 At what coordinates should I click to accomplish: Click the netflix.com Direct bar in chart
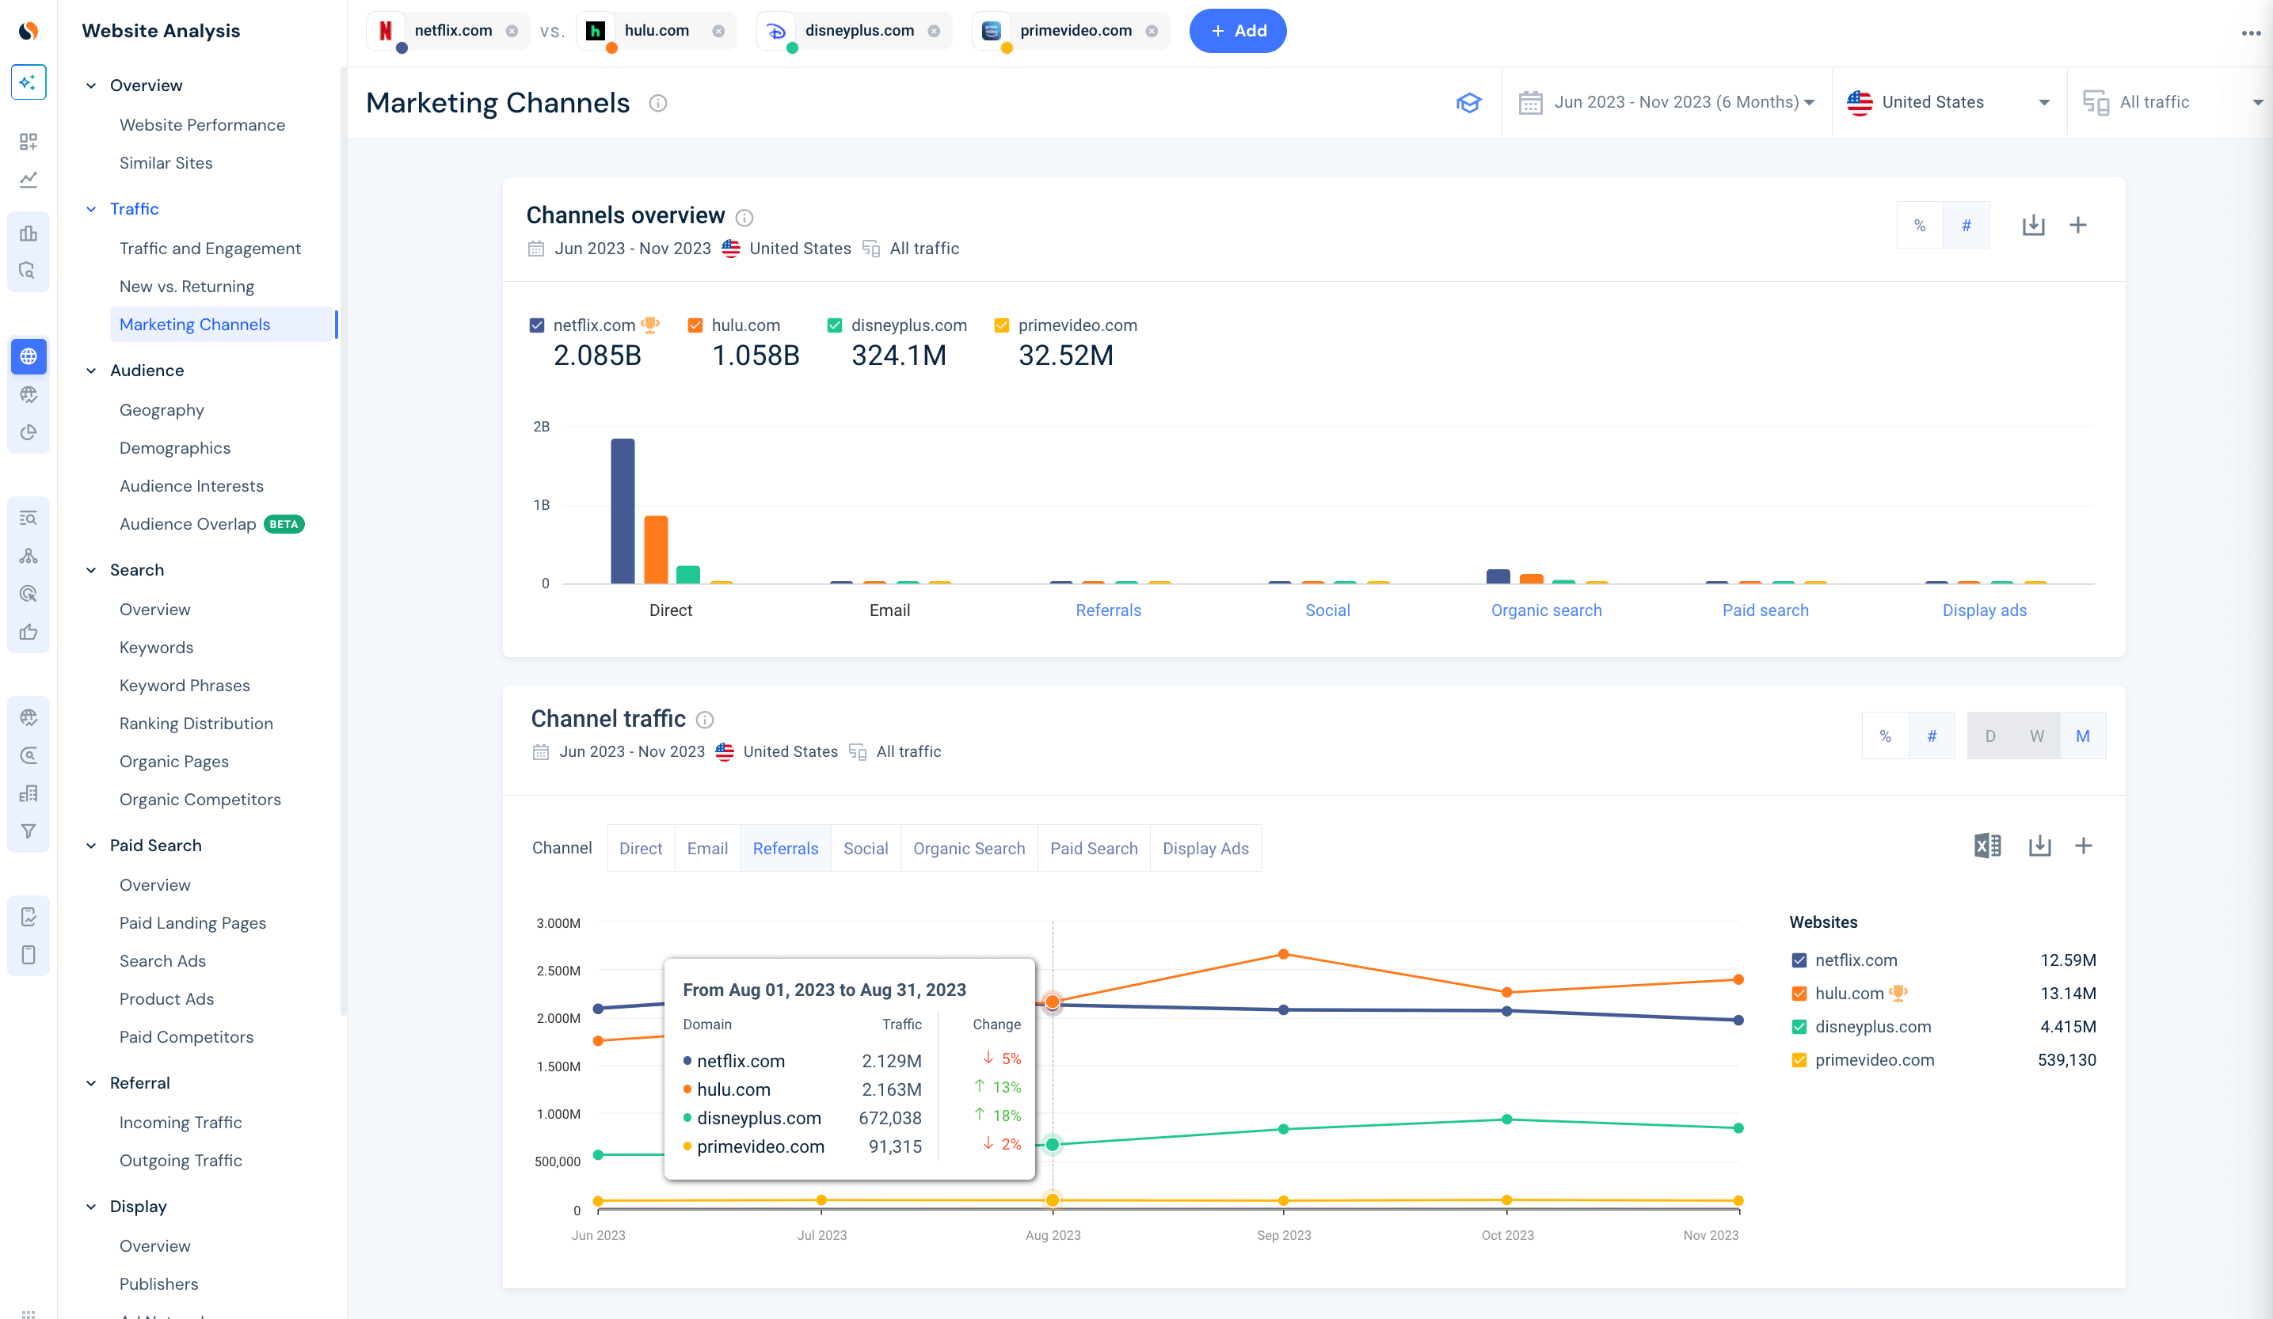coord(623,511)
